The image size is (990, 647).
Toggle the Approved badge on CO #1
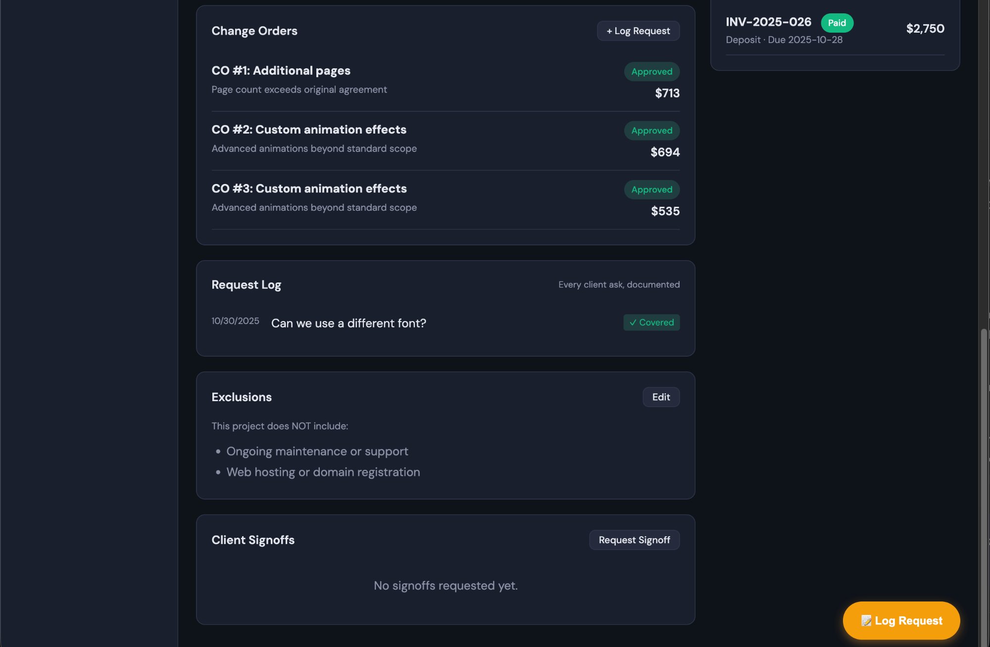click(651, 71)
